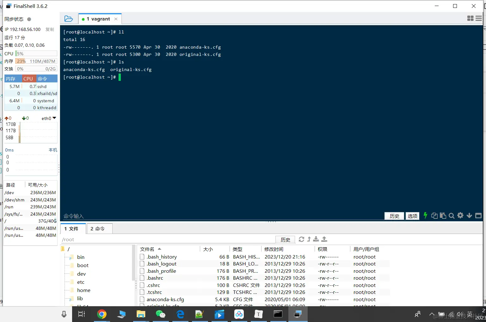Open the connection manager folder icon
Viewport: 486px width, 322px height.
coord(69,19)
